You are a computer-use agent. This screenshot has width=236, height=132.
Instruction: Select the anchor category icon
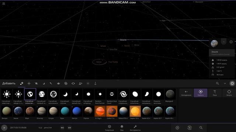(x=95, y=83)
